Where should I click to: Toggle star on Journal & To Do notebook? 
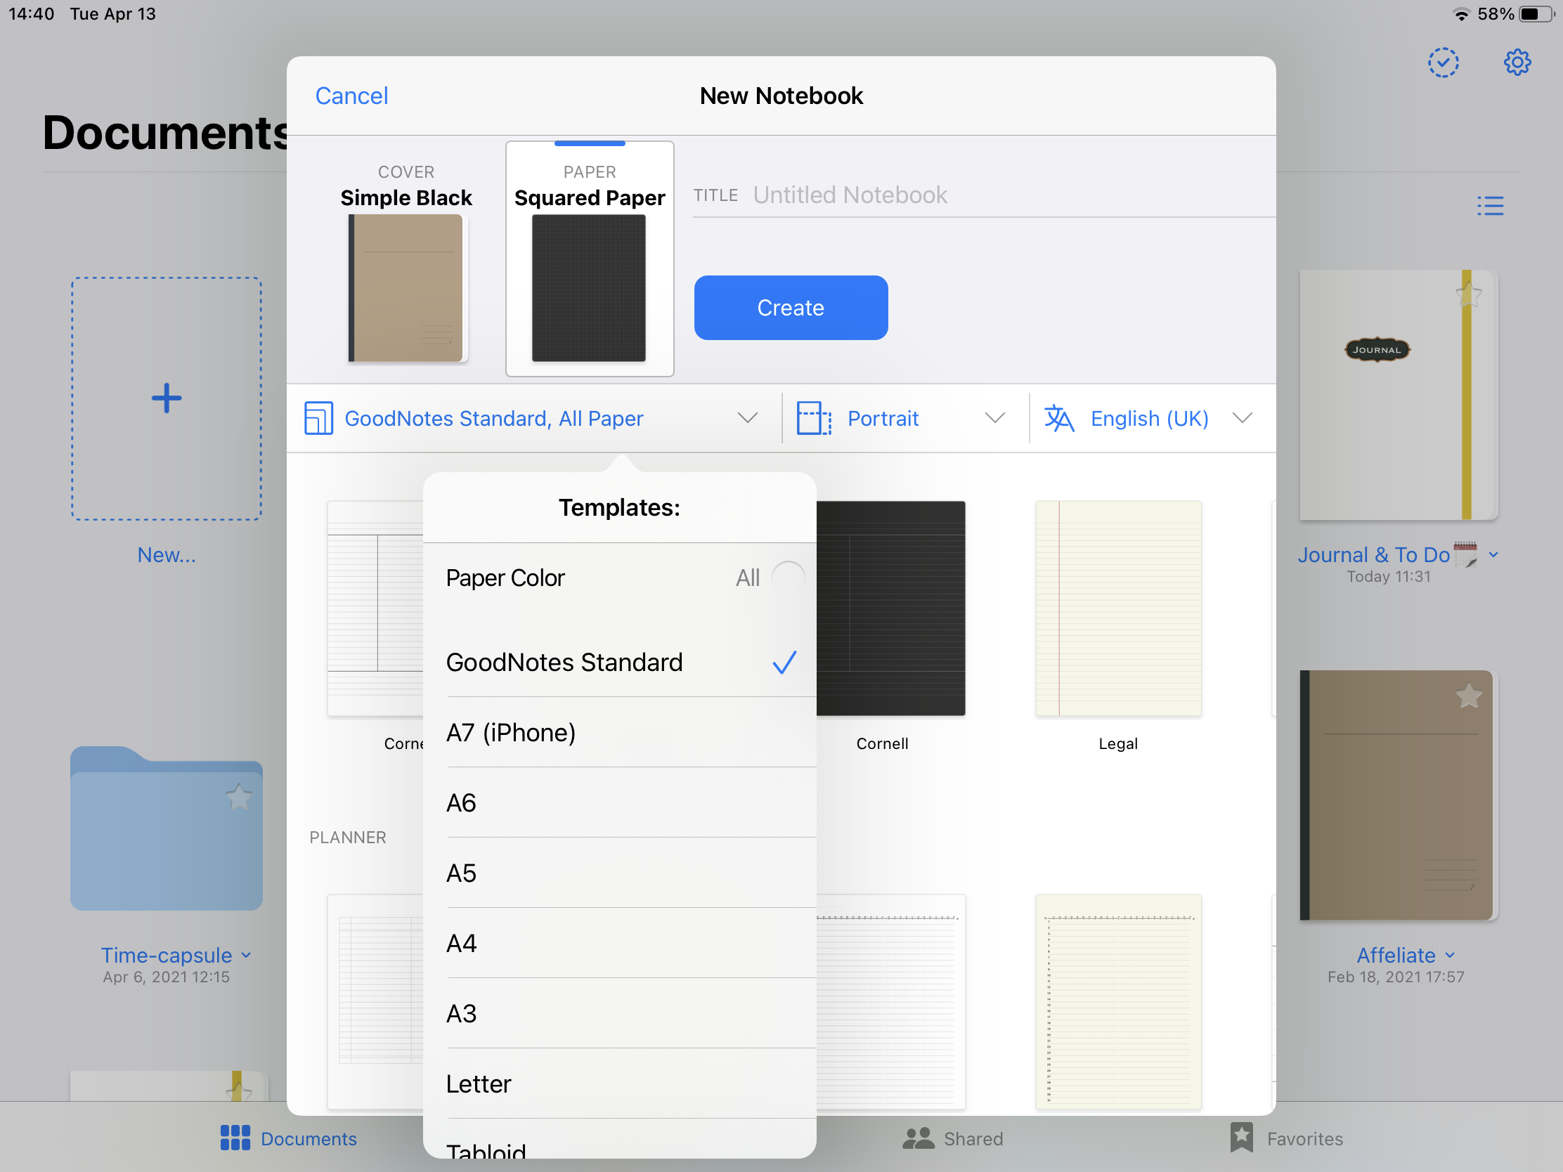click(x=1468, y=294)
